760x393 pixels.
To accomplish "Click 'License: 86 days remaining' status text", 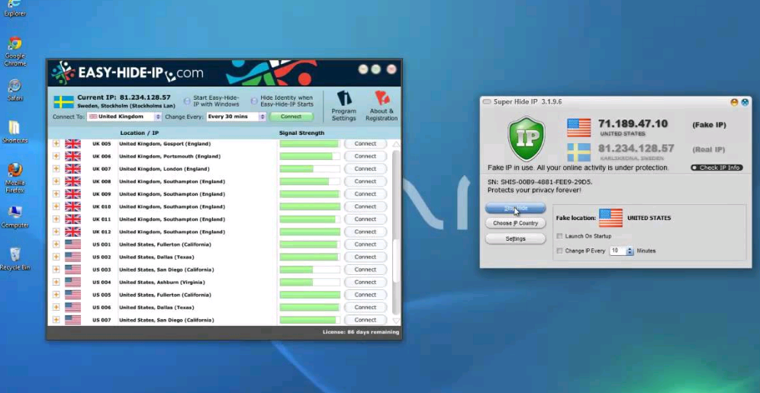I will (x=361, y=332).
